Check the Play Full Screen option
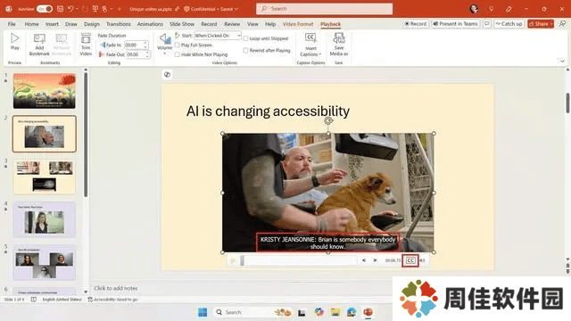Screen dimensions: 571x321 (178, 45)
